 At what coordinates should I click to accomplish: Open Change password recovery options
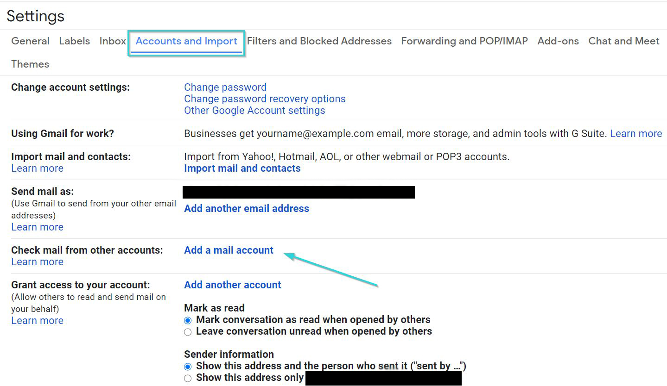[x=264, y=99]
